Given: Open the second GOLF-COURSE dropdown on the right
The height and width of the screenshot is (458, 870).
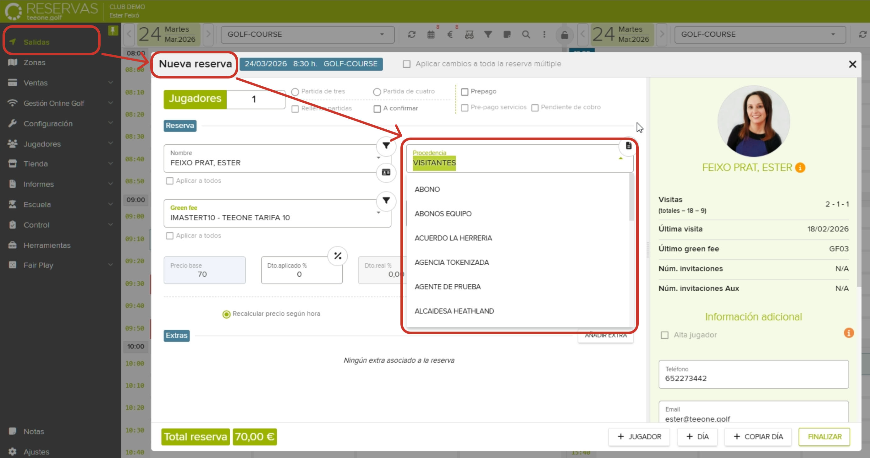Looking at the screenshot, I should [760, 35].
